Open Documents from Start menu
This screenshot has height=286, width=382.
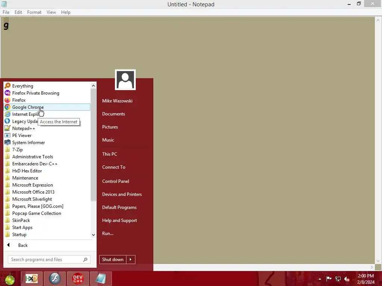[x=113, y=114]
